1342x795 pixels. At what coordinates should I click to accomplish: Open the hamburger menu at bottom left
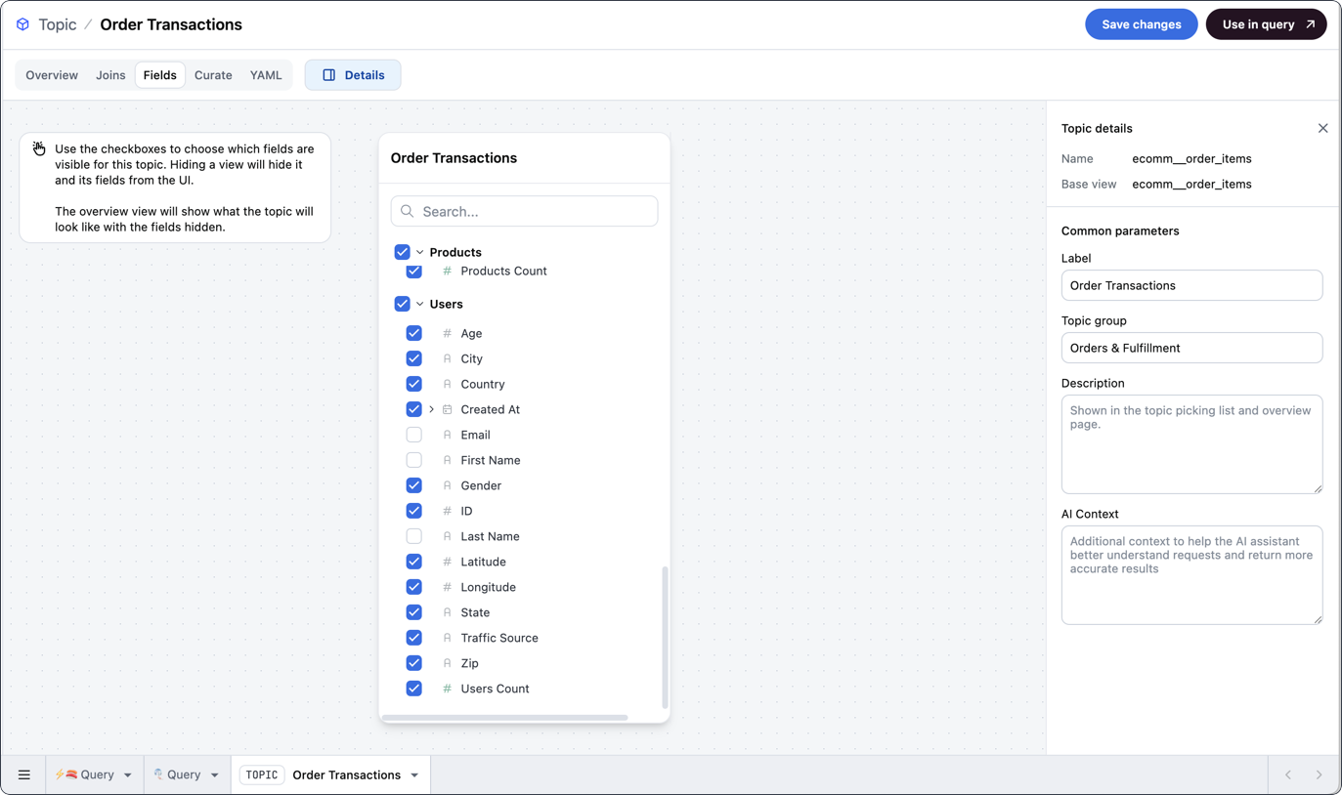click(24, 774)
